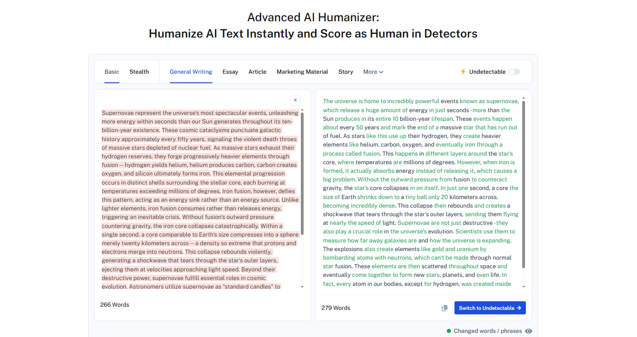Select the General Writing tab
The height and width of the screenshot is (337, 637).
coord(191,72)
